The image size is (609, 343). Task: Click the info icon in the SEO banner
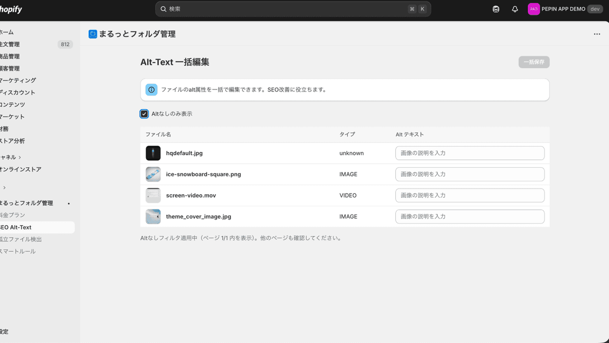[x=151, y=89]
